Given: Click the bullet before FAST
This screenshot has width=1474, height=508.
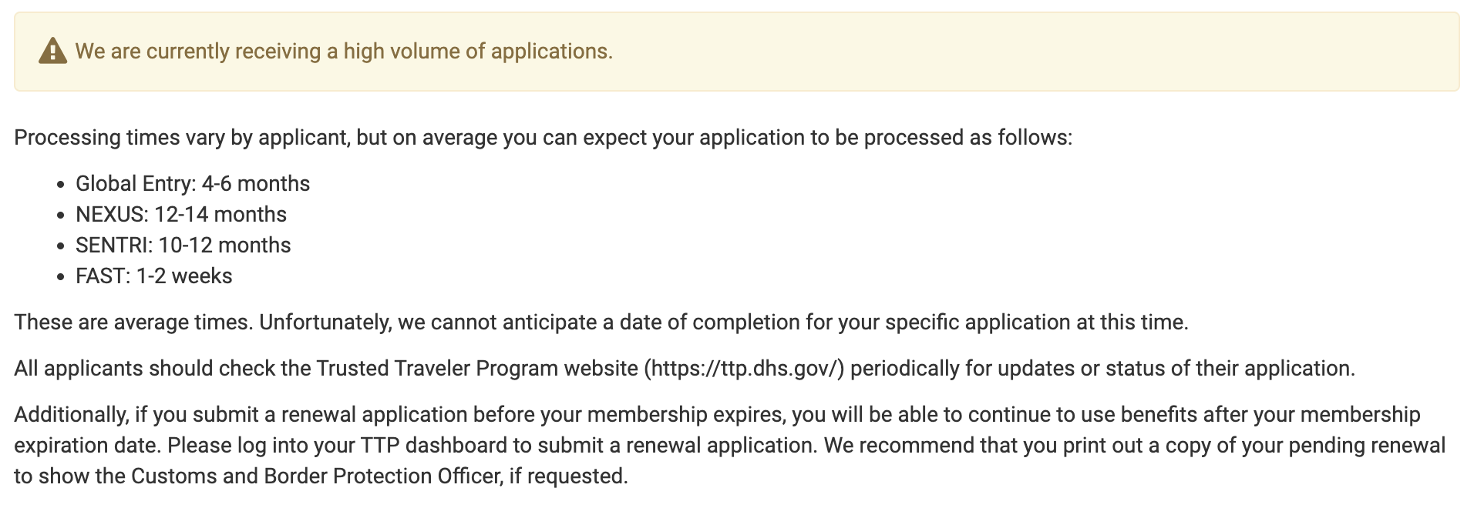Looking at the screenshot, I should click(x=61, y=277).
